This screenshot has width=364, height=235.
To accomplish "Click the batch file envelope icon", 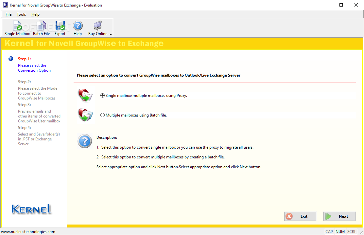I will pyautogui.click(x=85, y=115).
